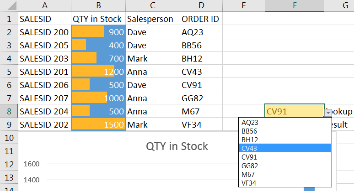Select cell with quantity 1500 data bar
Image resolution: width=354 pixels, height=191 pixels.
pos(98,124)
